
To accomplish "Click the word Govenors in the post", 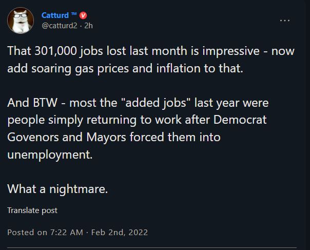I will point(33,137).
